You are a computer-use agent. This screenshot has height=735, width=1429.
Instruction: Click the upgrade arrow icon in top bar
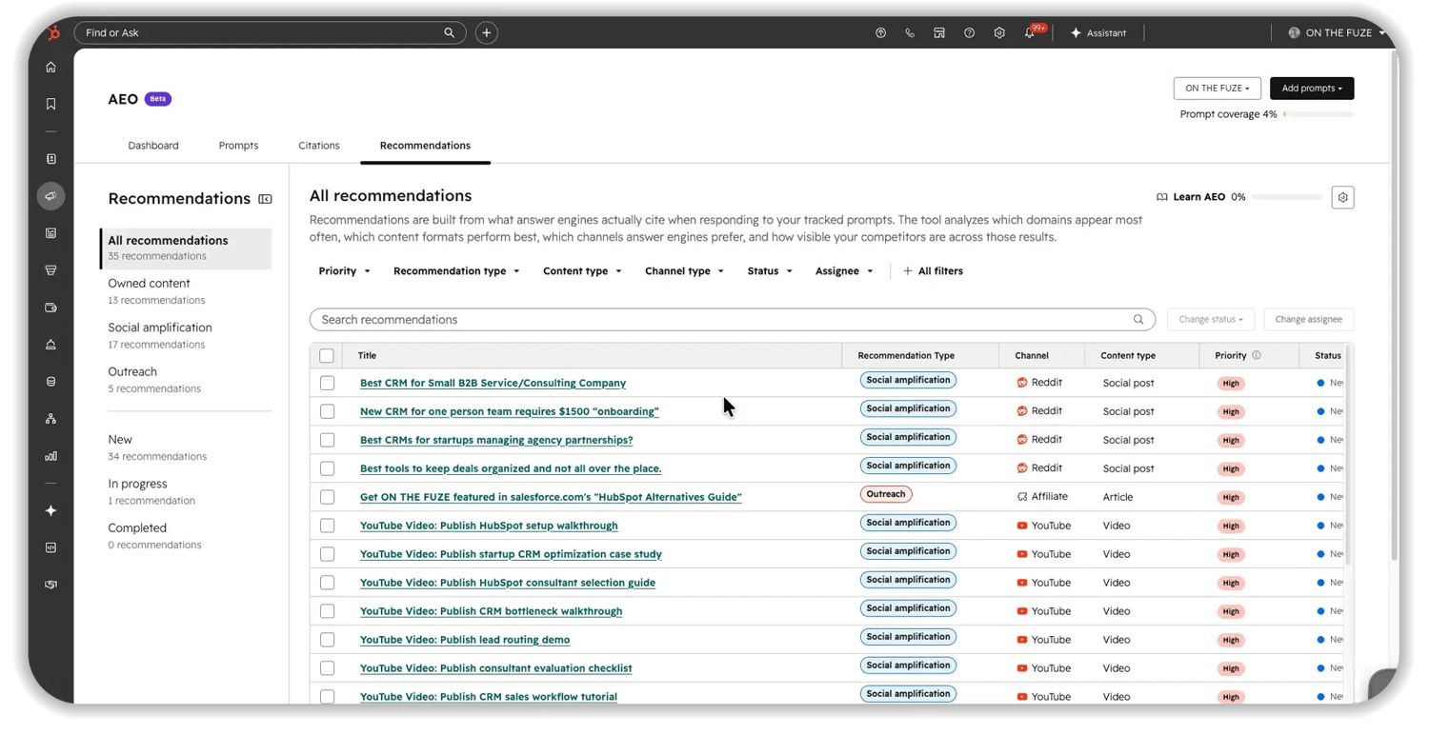880,32
